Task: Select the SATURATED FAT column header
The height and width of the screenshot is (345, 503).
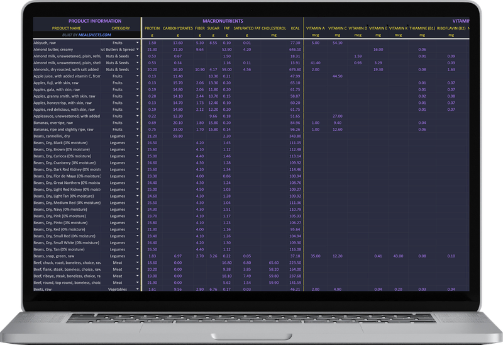Action: click(246, 28)
